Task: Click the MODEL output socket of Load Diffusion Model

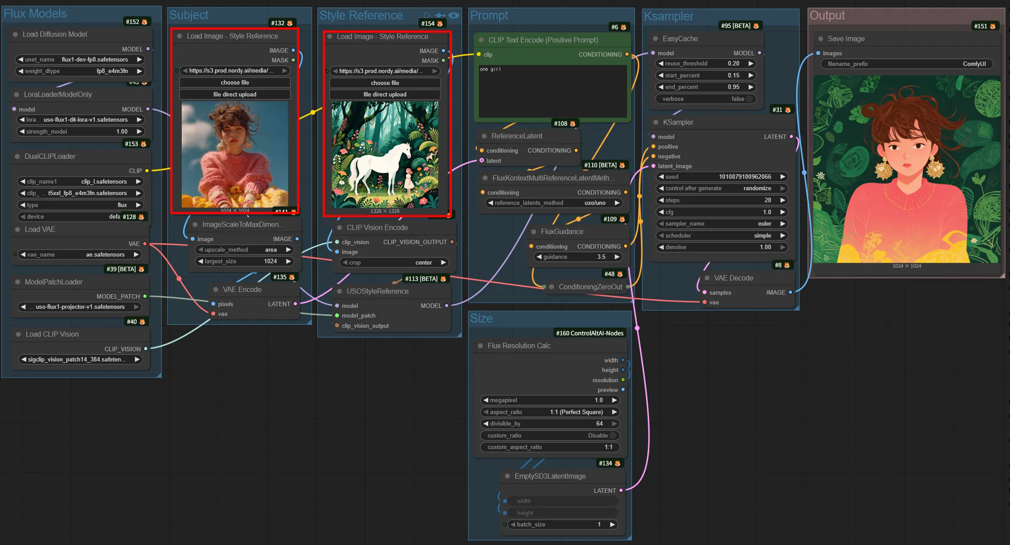Action: [148, 49]
